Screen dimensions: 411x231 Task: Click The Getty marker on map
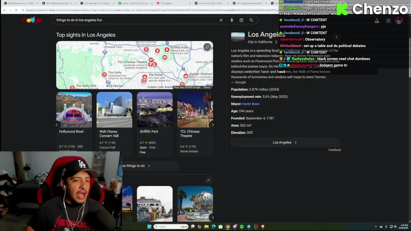point(104,75)
